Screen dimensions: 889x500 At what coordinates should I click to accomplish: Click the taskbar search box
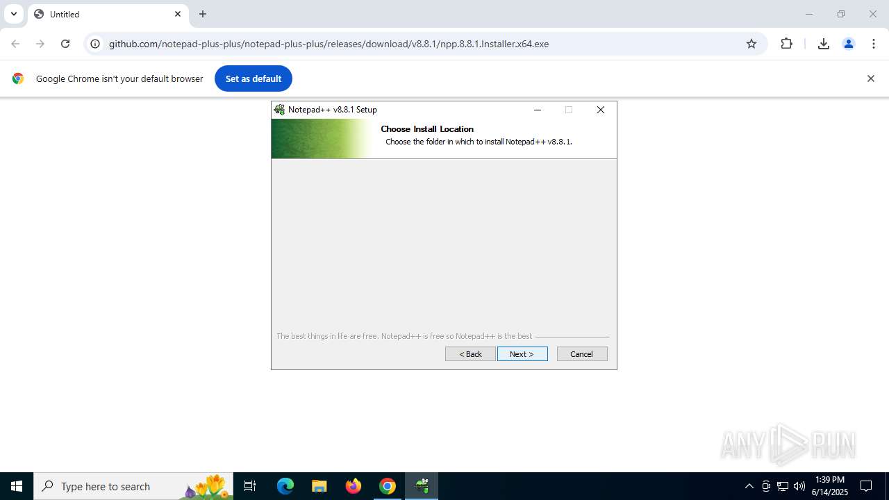[135, 486]
